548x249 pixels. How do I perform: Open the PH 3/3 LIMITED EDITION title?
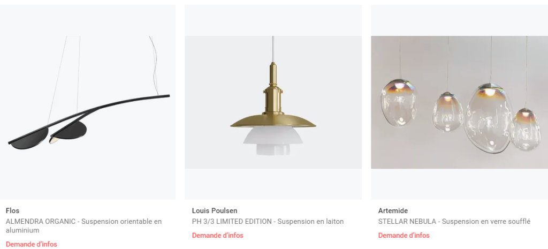[x=268, y=221]
